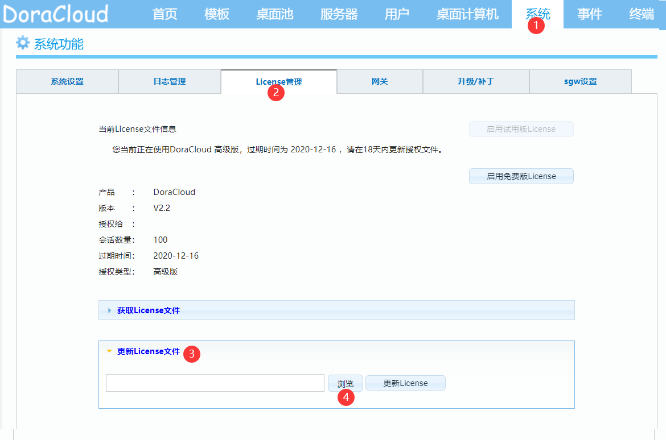Click the DoraCloud logo

(x=56, y=14)
